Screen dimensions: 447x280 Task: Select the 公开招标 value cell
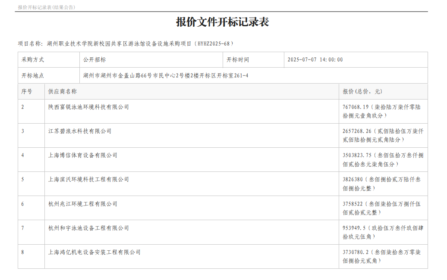151,60
